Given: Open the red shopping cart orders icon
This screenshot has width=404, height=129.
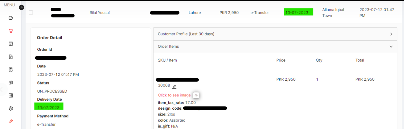Looking at the screenshot, I should (11, 31).
